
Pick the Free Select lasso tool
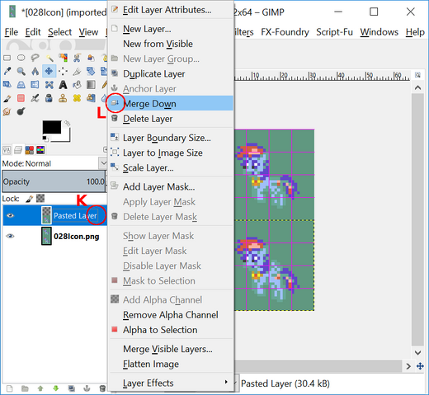tap(35, 58)
